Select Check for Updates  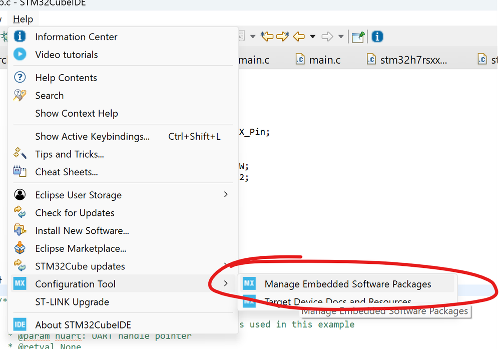click(75, 213)
